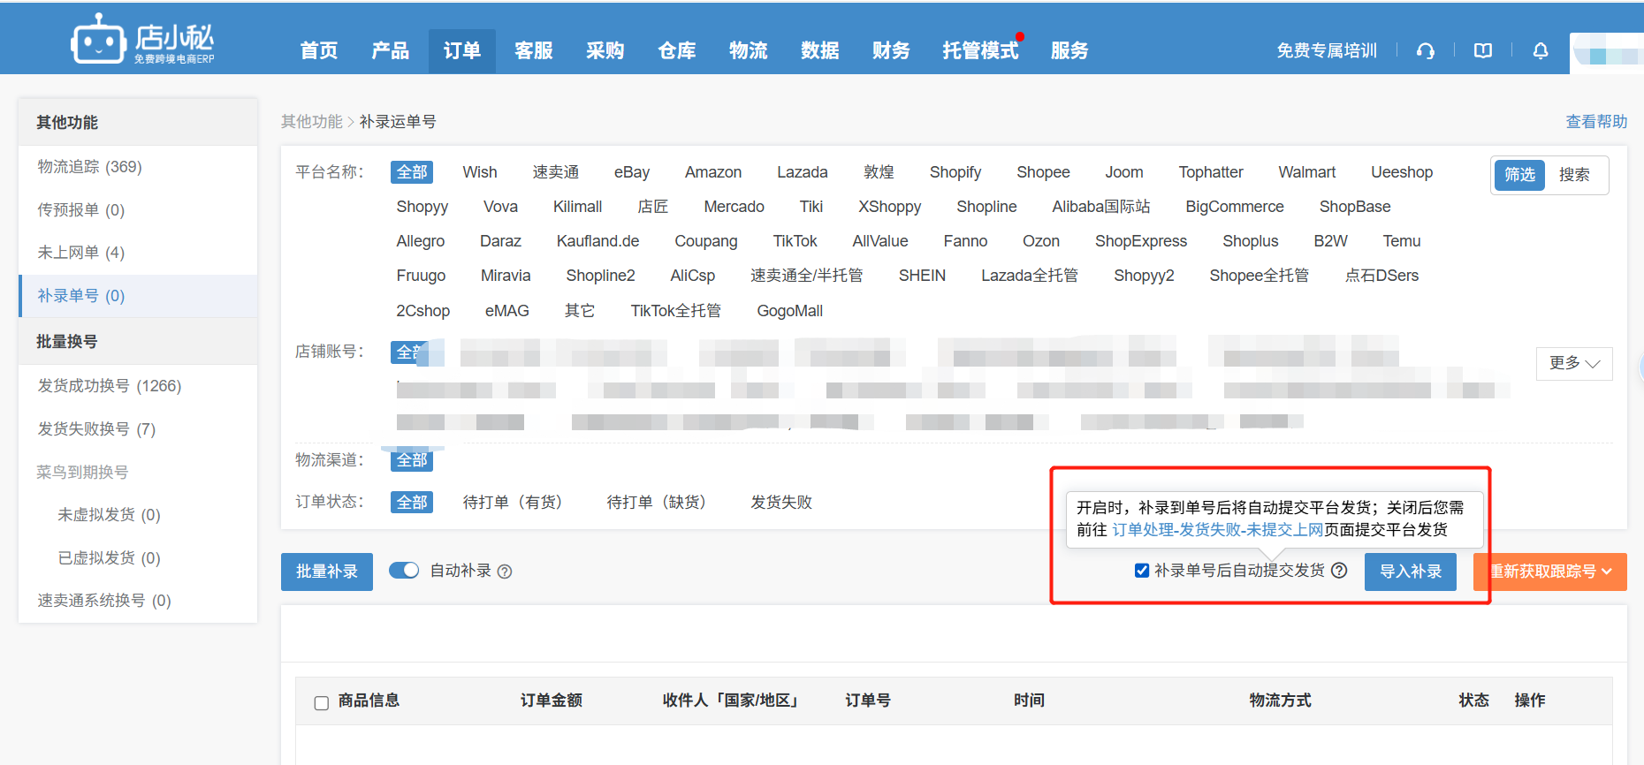Image resolution: width=1644 pixels, height=765 pixels.
Task: Click help icon beside 补录单号后自动提交发货
Action: 1339,571
